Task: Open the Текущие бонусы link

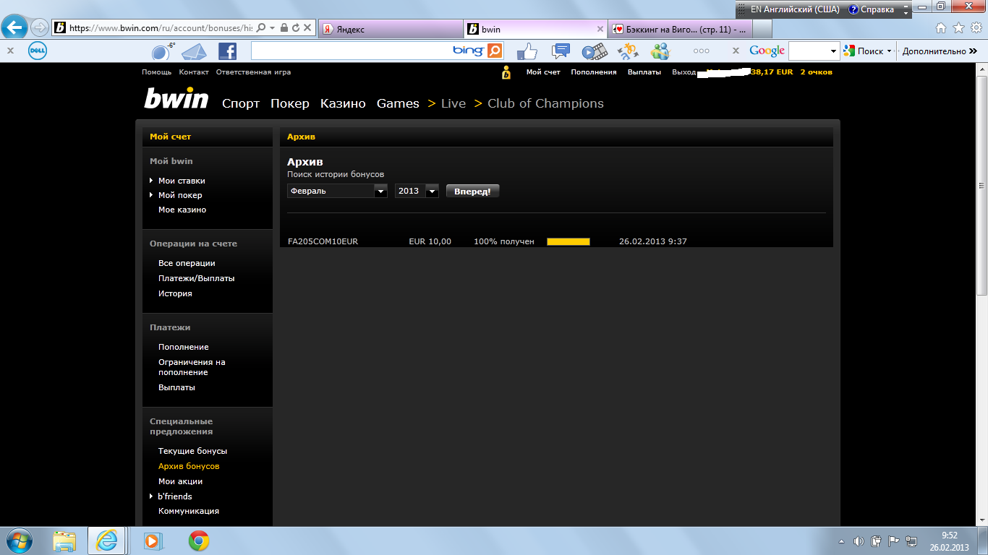Action: [x=192, y=451]
